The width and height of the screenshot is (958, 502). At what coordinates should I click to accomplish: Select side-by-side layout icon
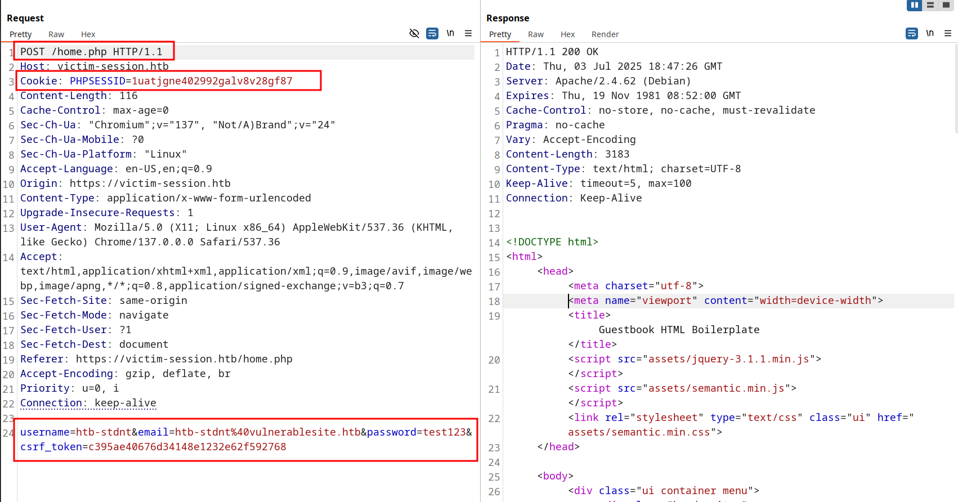click(915, 5)
